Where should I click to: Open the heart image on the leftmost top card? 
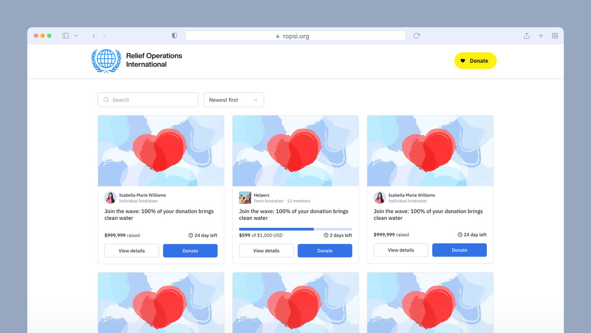point(161,151)
